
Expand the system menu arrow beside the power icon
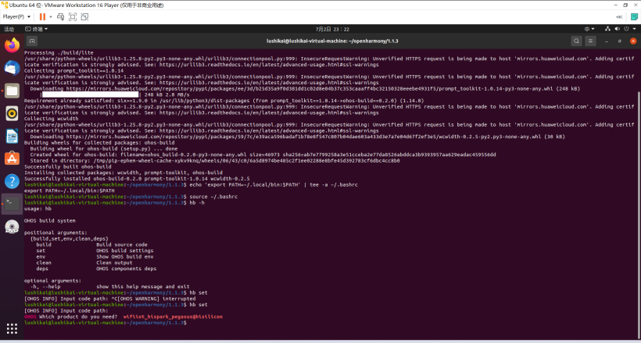coord(633,29)
